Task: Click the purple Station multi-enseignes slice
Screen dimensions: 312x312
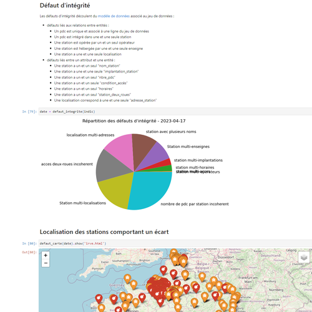Action: tap(158, 156)
